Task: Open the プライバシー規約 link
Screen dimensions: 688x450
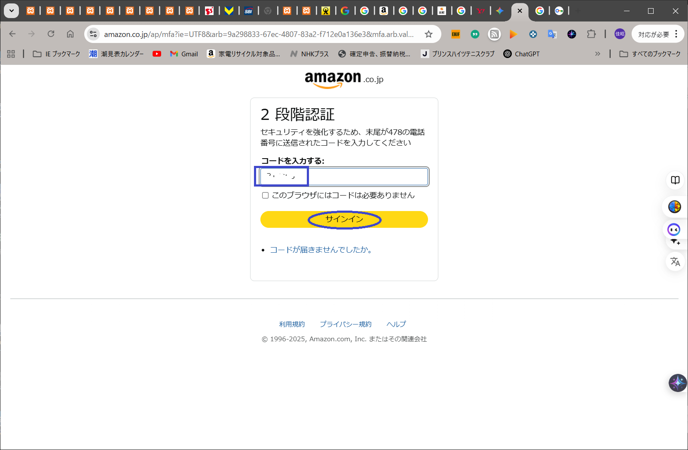Action: 346,324
